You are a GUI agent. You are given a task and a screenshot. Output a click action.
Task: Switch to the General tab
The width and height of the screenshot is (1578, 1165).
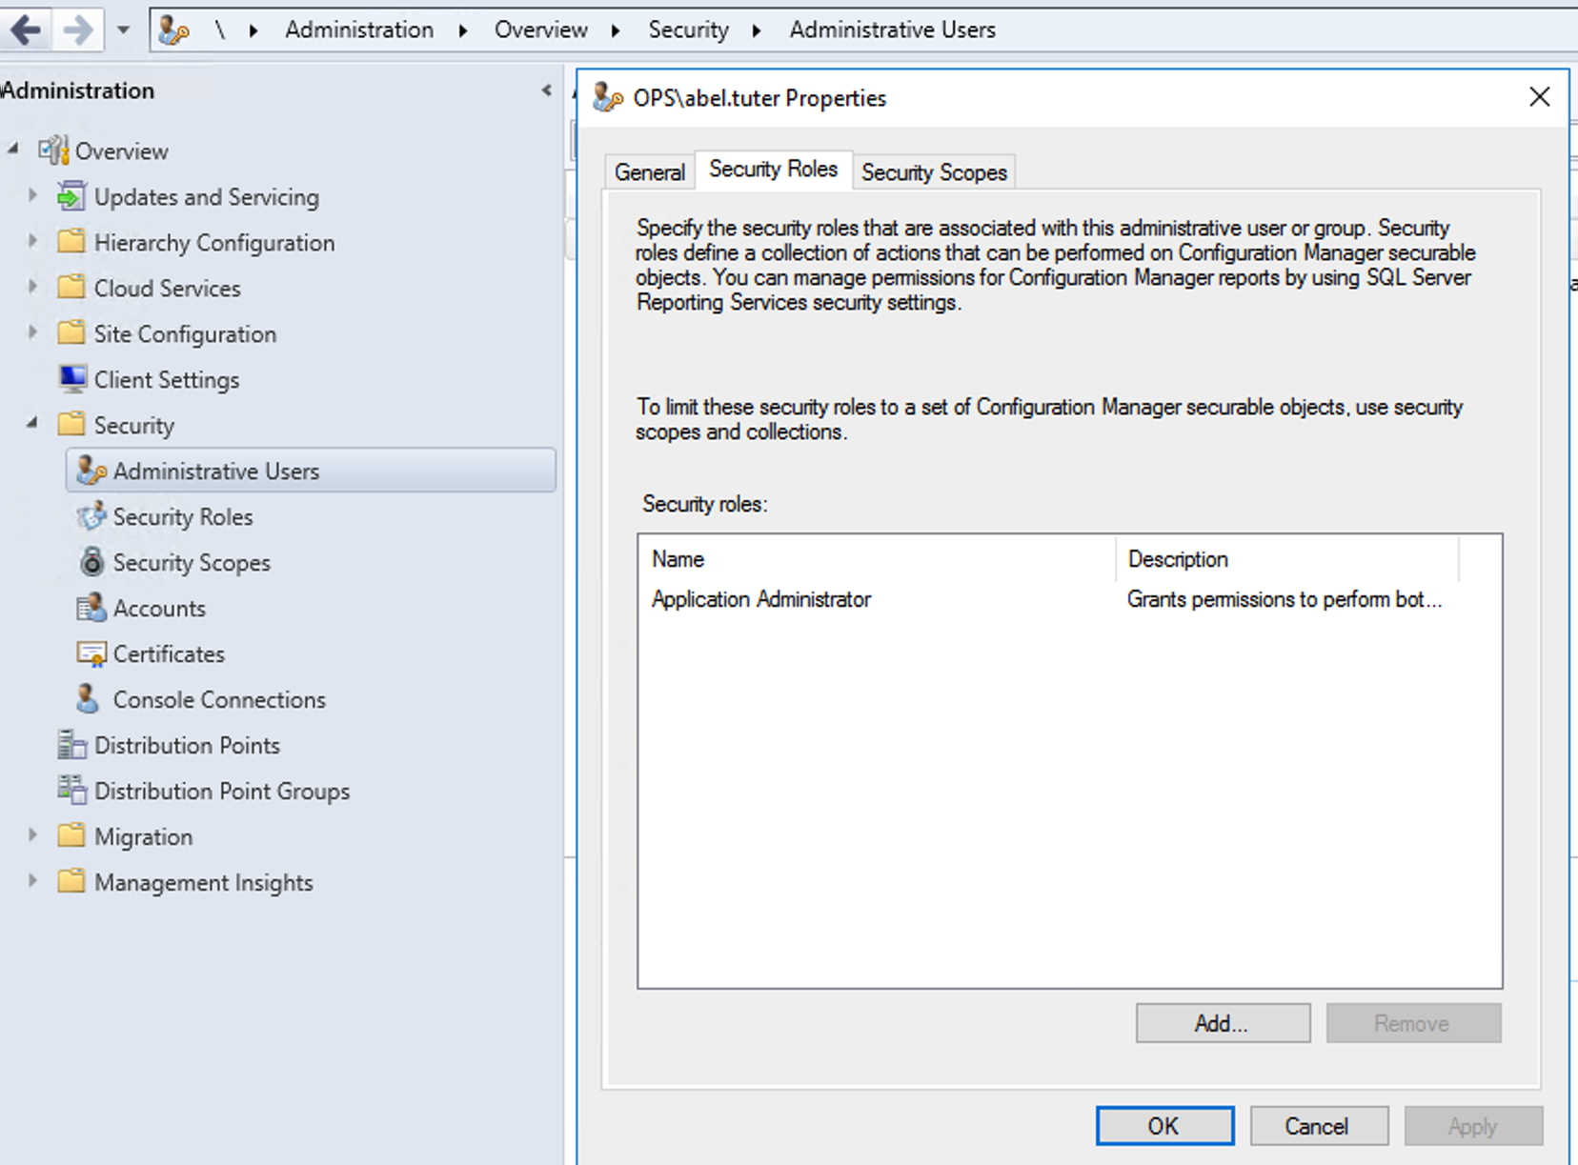(650, 172)
